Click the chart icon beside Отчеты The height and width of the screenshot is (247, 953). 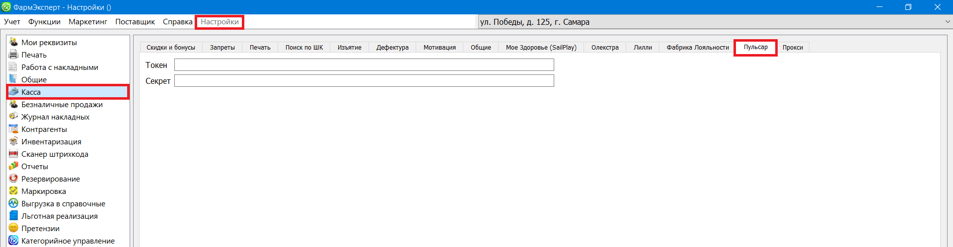pyautogui.click(x=13, y=166)
